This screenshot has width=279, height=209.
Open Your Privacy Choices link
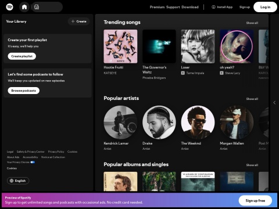[18, 162]
